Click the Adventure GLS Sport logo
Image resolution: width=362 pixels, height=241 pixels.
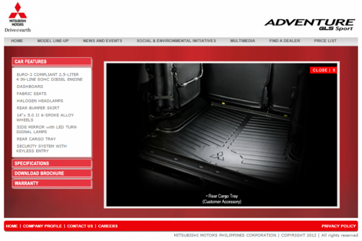[309, 25]
